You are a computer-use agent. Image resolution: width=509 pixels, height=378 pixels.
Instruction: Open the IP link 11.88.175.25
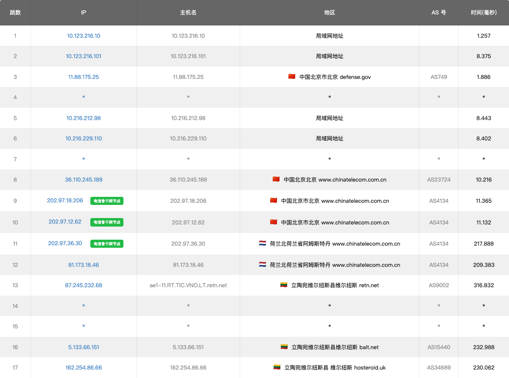(84, 77)
